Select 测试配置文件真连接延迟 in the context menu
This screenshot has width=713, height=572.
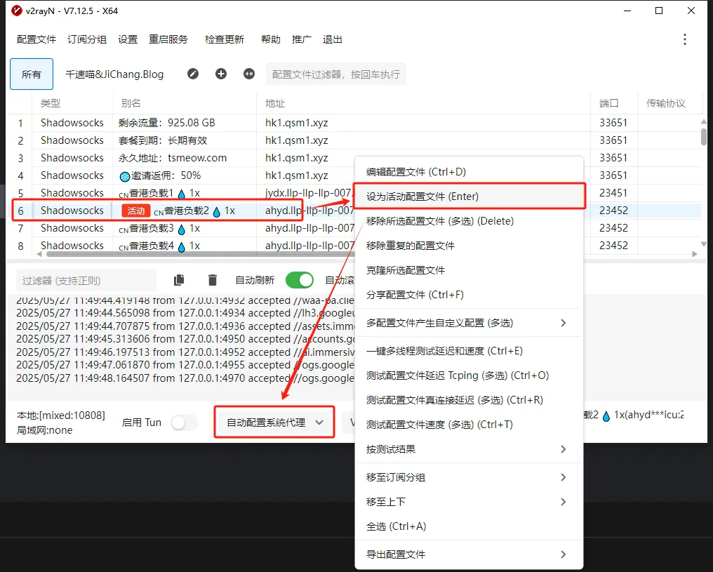pos(469,400)
